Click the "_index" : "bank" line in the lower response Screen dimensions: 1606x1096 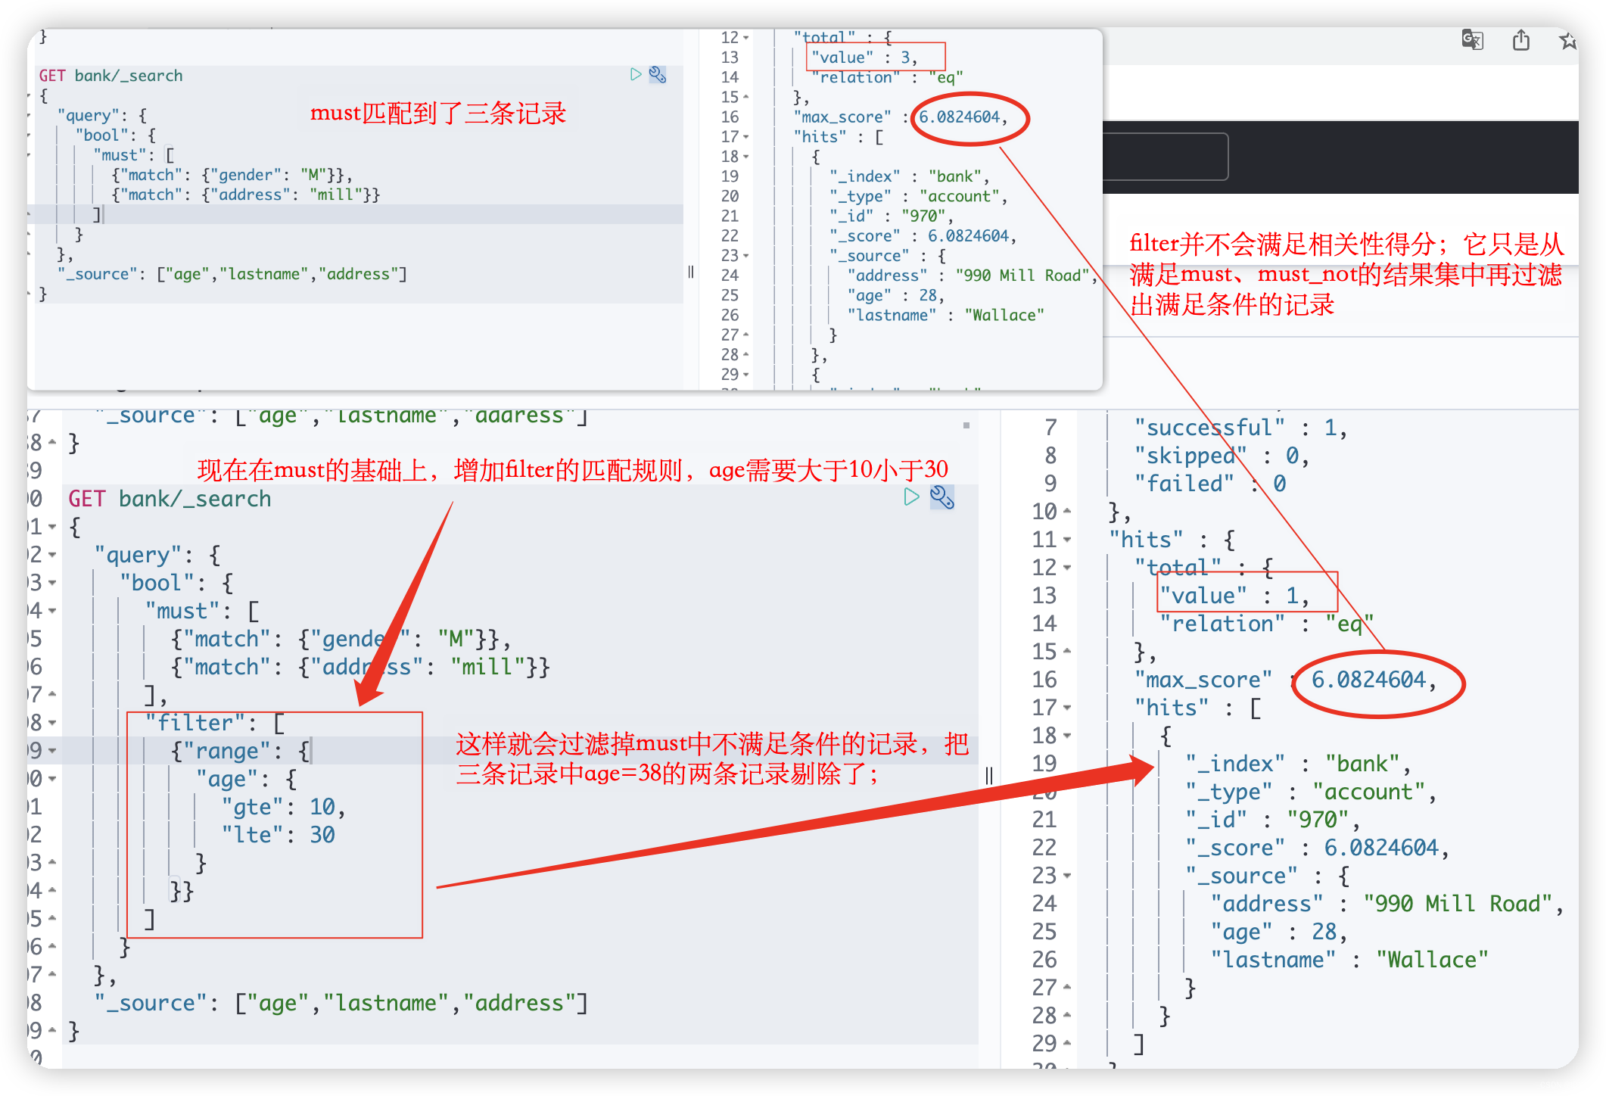pos(1298,764)
